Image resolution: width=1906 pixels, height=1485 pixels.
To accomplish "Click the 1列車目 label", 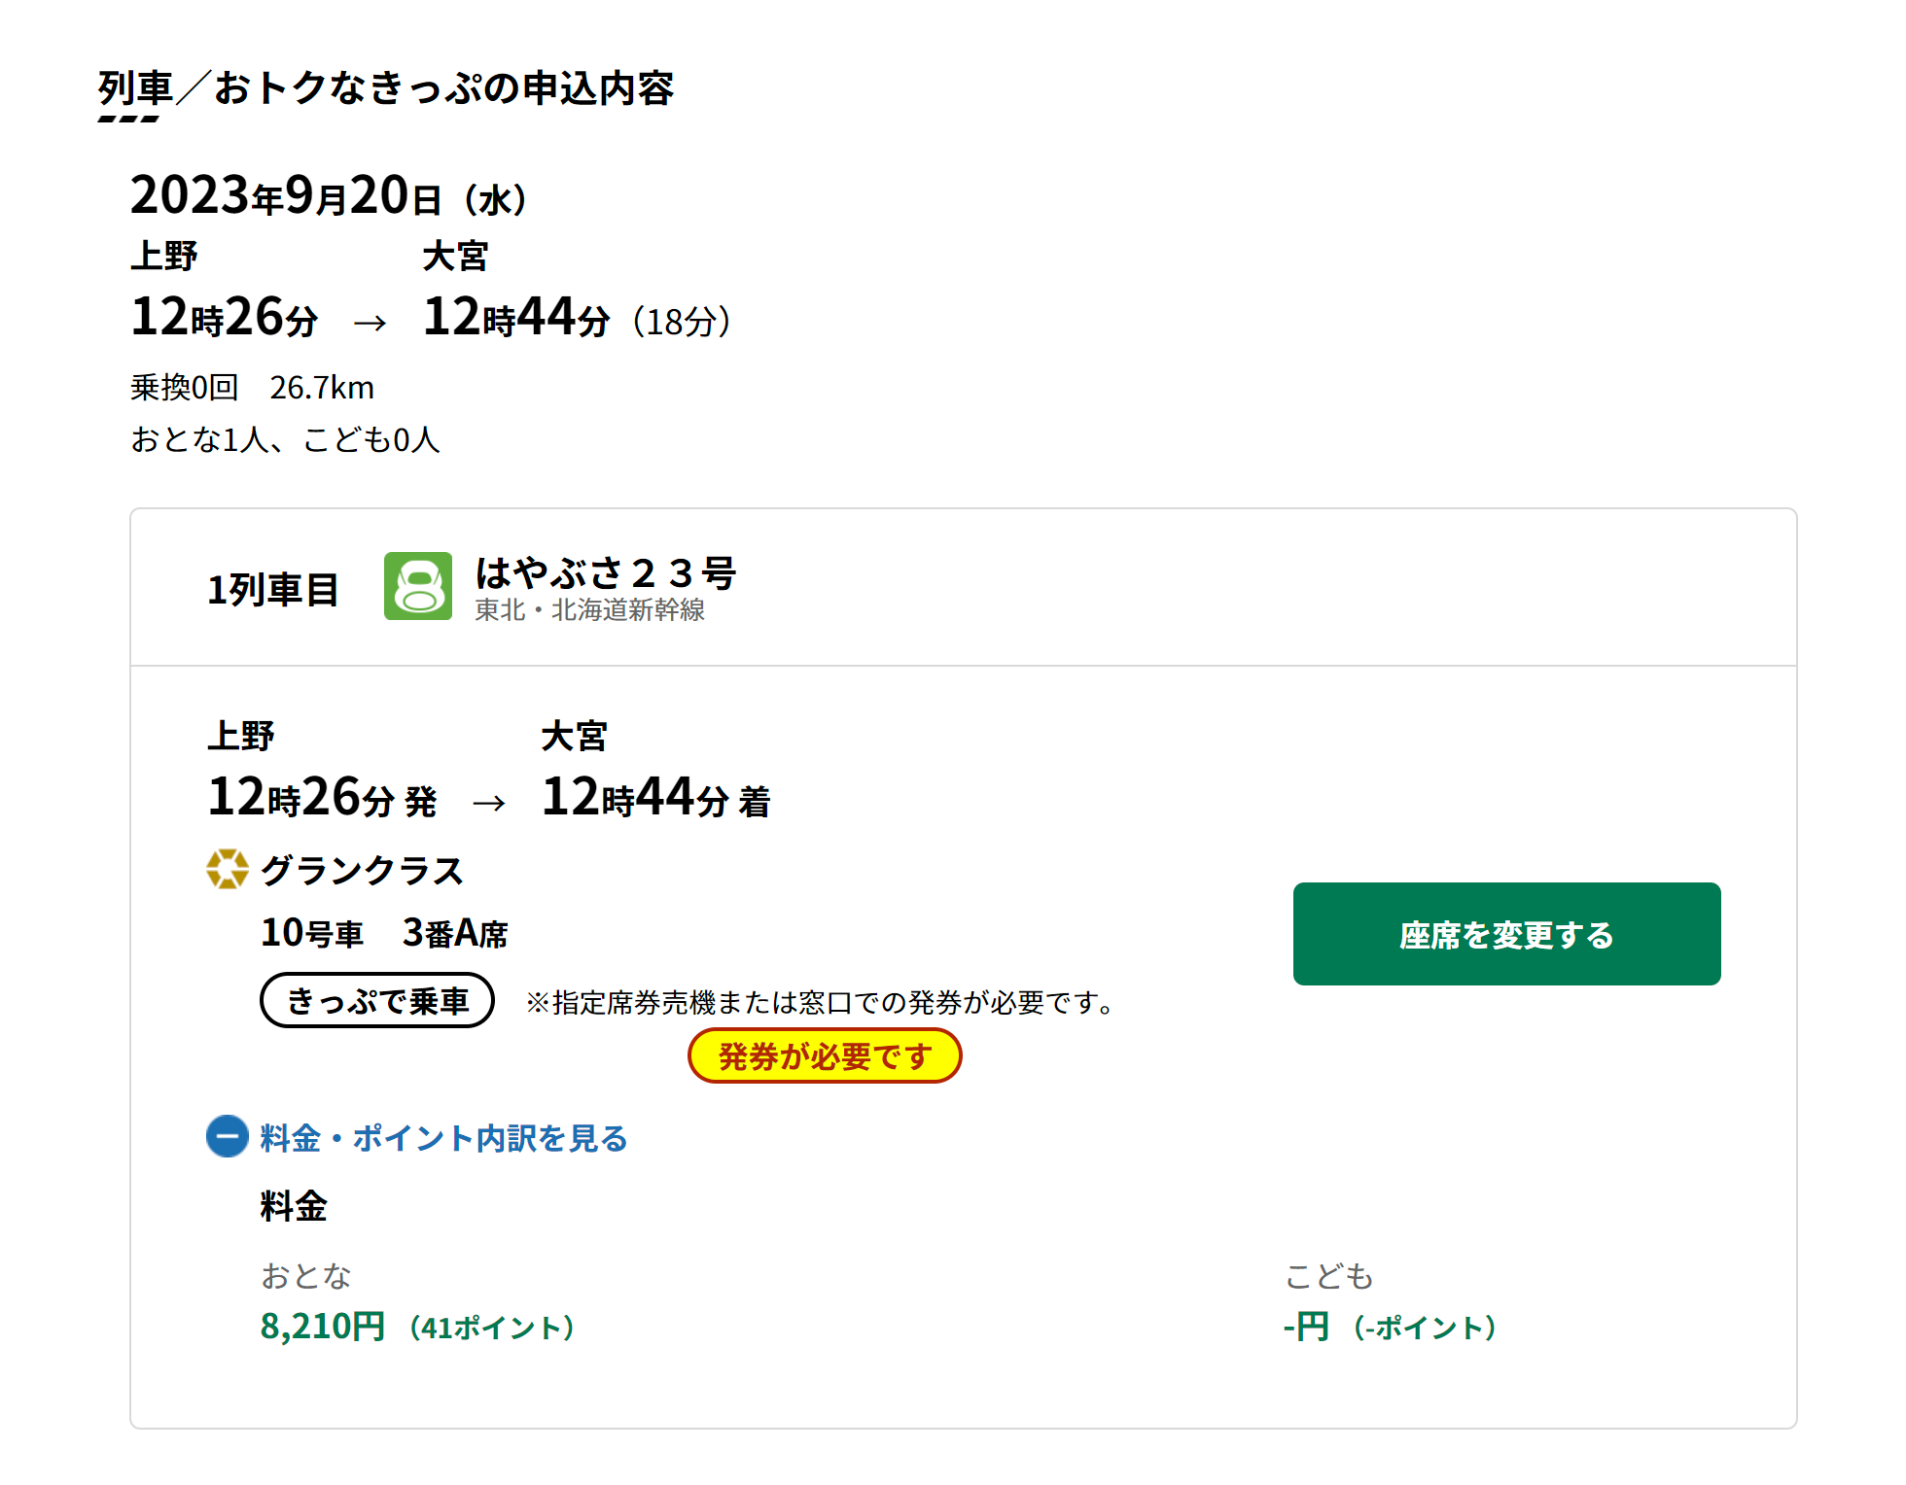I will click(273, 590).
